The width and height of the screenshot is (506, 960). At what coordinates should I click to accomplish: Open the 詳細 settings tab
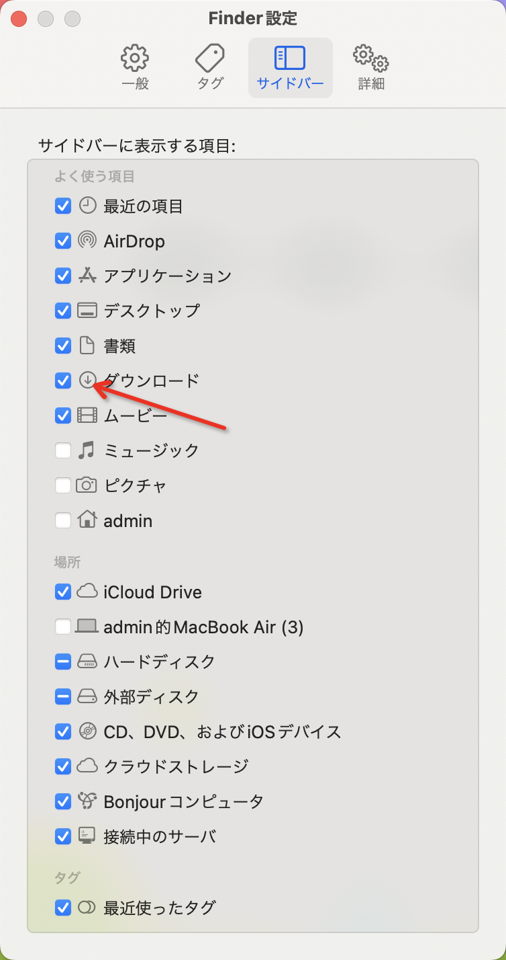[371, 68]
